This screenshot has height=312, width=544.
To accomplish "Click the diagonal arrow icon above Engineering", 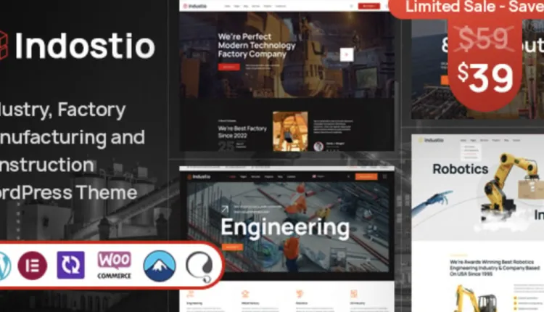I will (x=225, y=209).
